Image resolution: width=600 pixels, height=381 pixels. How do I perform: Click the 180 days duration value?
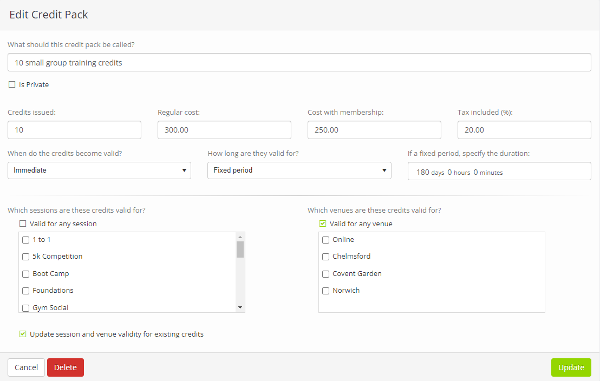click(x=430, y=173)
